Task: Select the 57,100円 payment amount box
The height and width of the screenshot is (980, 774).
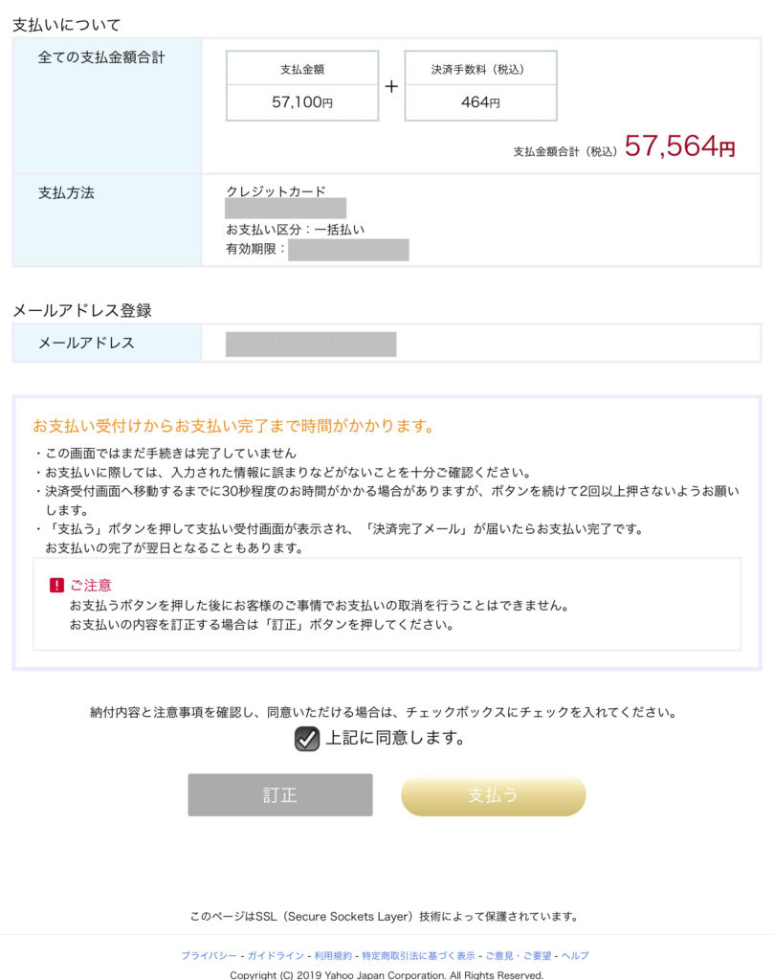Action: pyautogui.click(x=302, y=85)
